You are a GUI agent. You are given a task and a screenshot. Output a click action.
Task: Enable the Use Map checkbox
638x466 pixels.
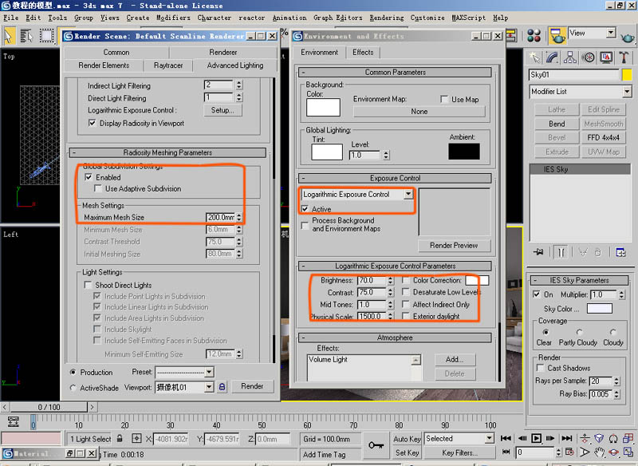point(444,99)
